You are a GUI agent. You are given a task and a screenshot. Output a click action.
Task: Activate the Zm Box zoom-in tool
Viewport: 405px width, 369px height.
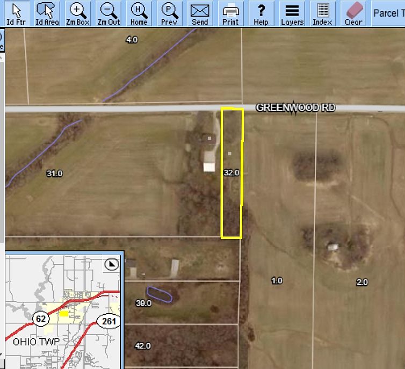77,13
